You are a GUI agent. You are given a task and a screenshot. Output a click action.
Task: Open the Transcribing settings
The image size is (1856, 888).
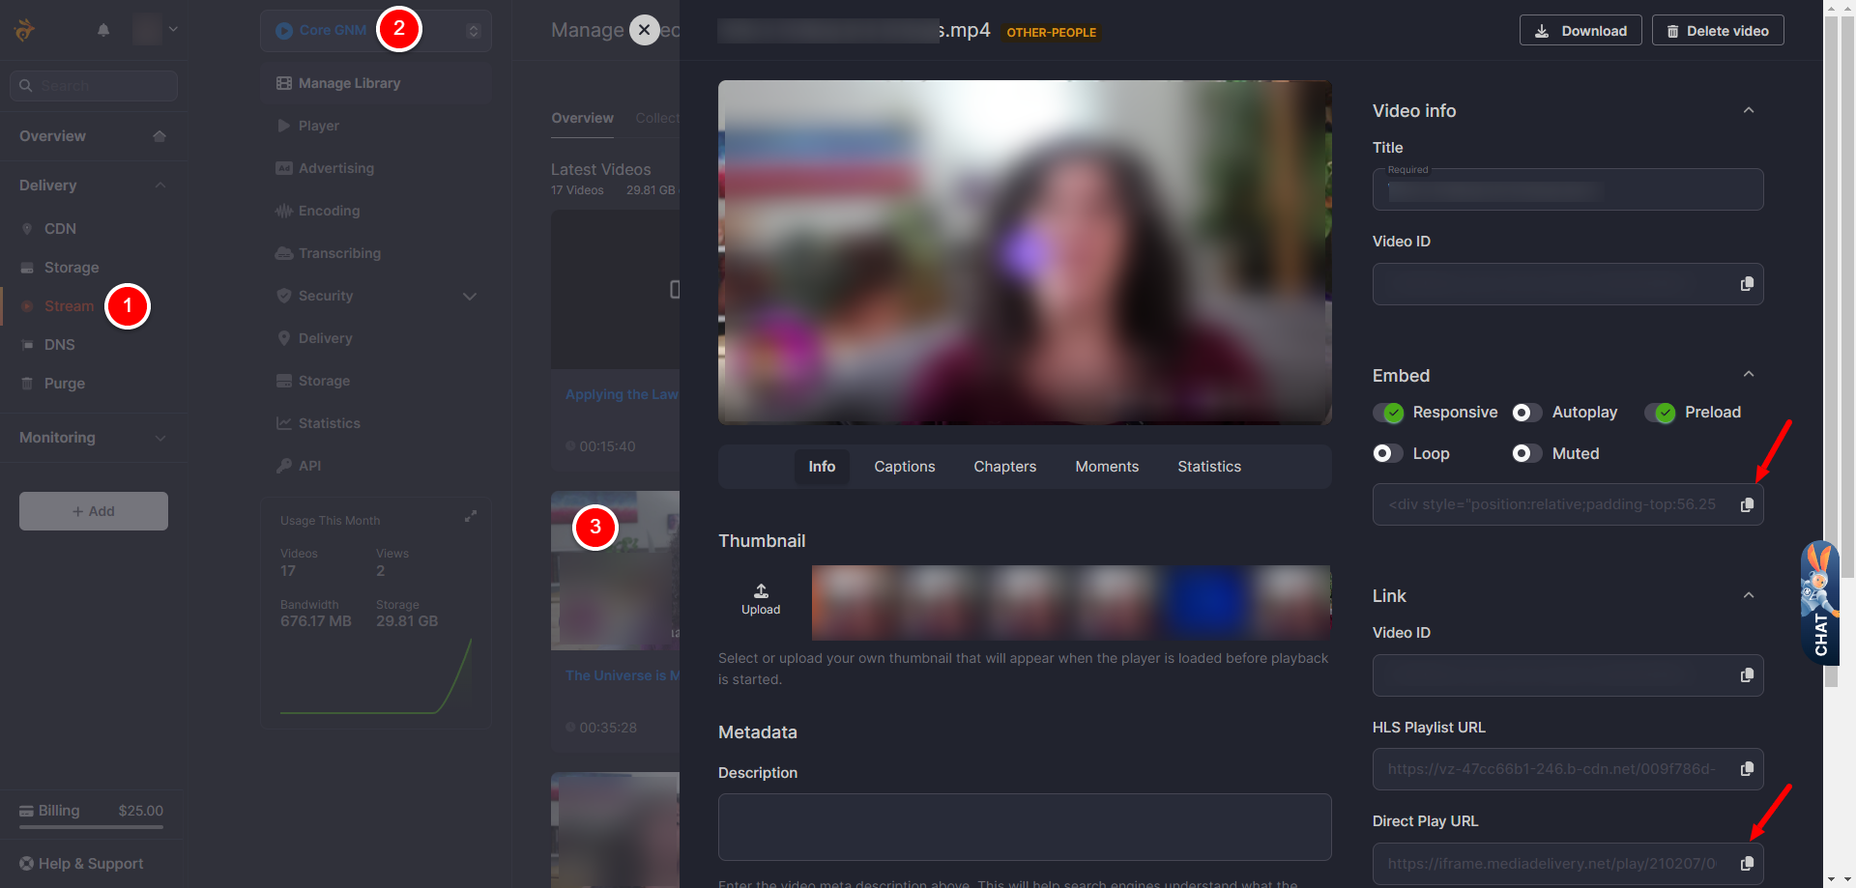[339, 253]
